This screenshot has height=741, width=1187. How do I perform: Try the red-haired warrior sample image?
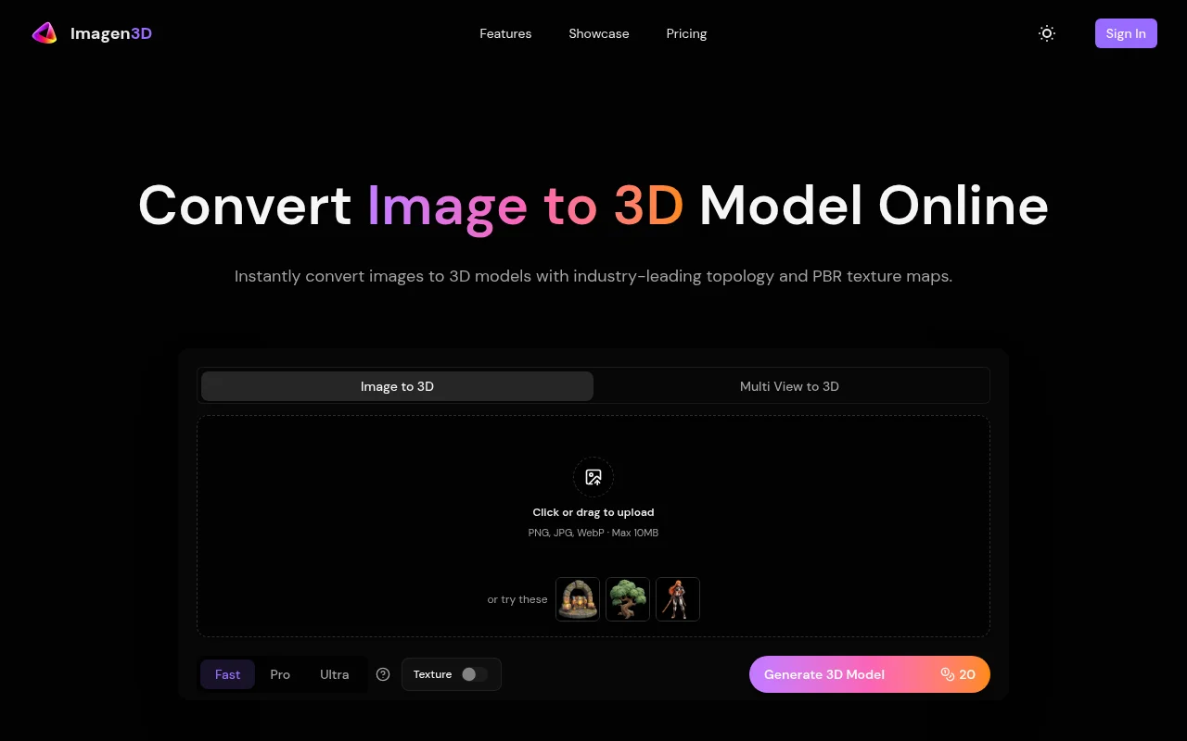[678, 599]
